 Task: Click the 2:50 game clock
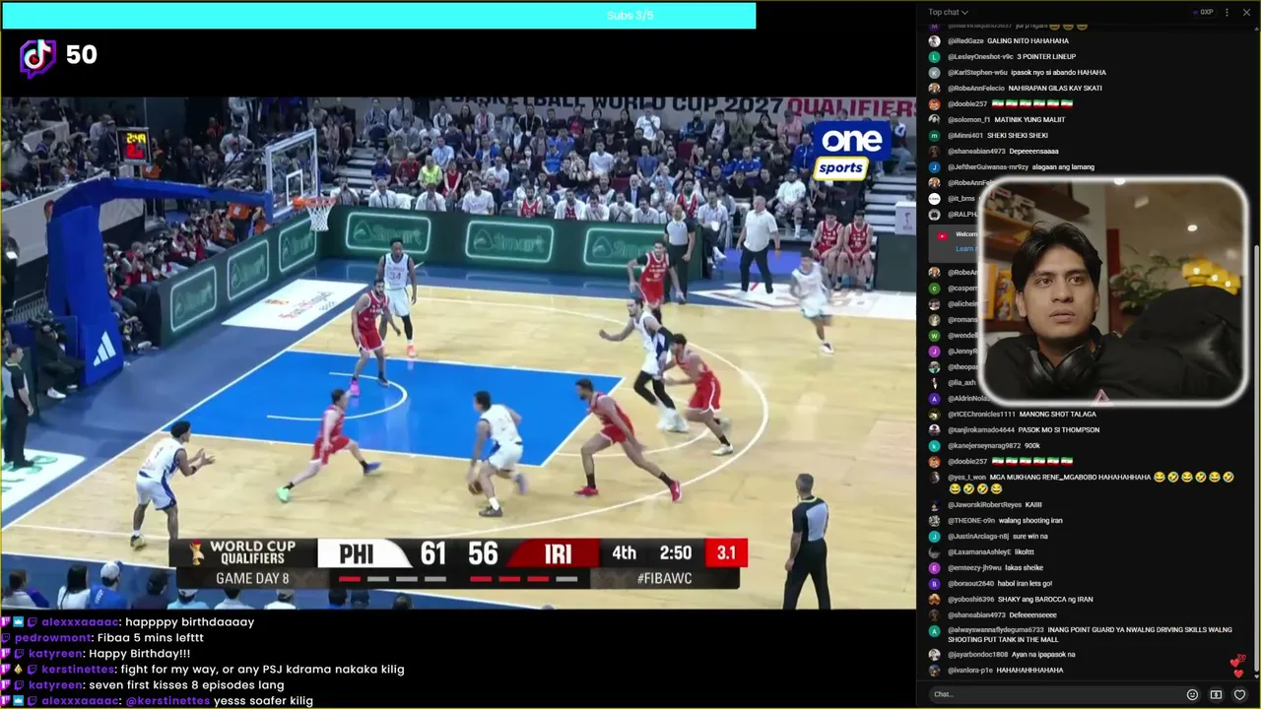pyautogui.click(x=675, y=553)
